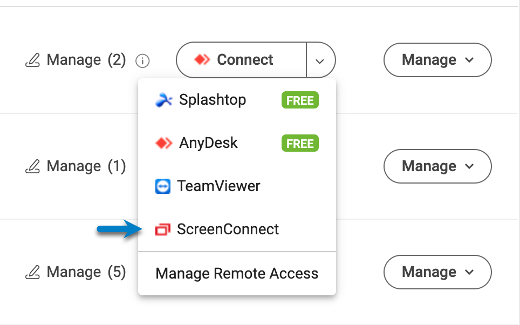Expand the bottom Manage dropdown
The height and width of the screenshot is (325, 520).
pyautogui.click(x=437, y=272)
